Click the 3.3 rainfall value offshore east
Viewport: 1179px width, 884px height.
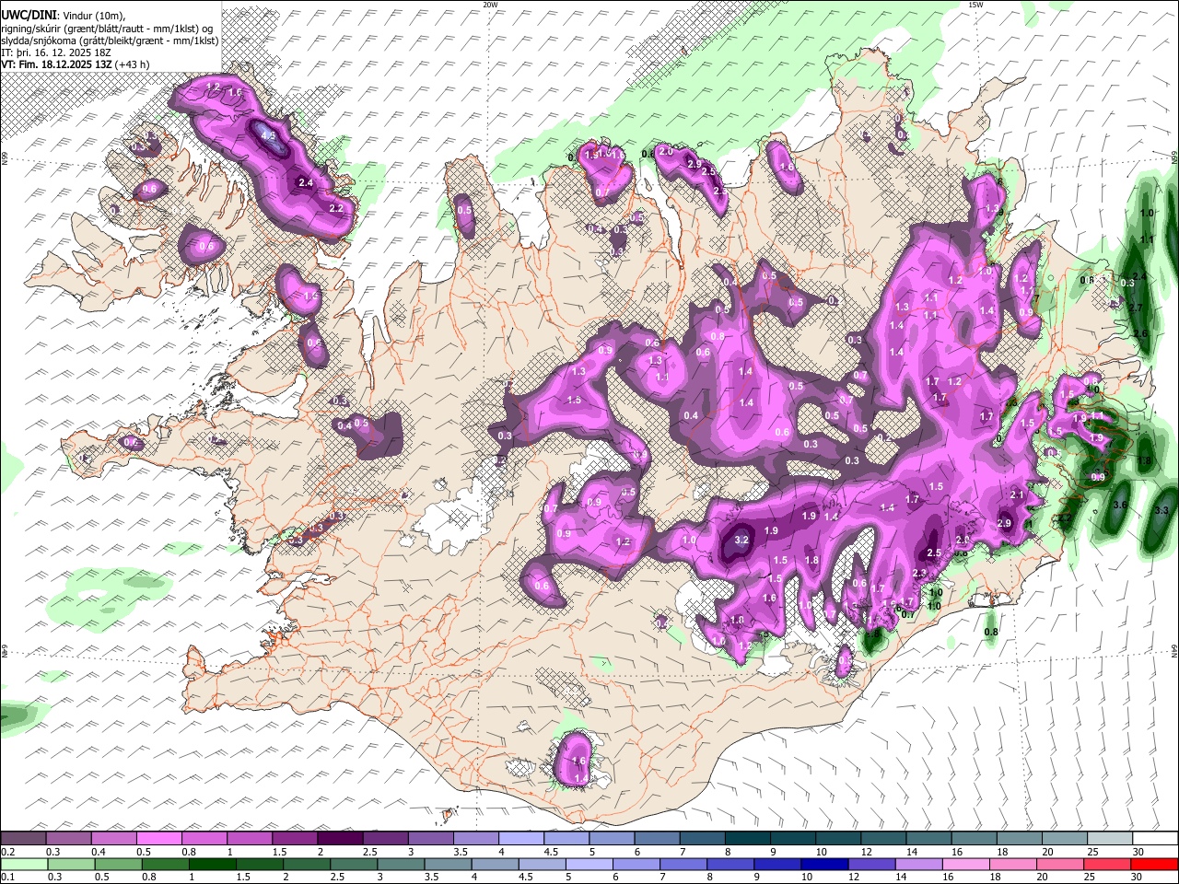[x=1161, y=510]
